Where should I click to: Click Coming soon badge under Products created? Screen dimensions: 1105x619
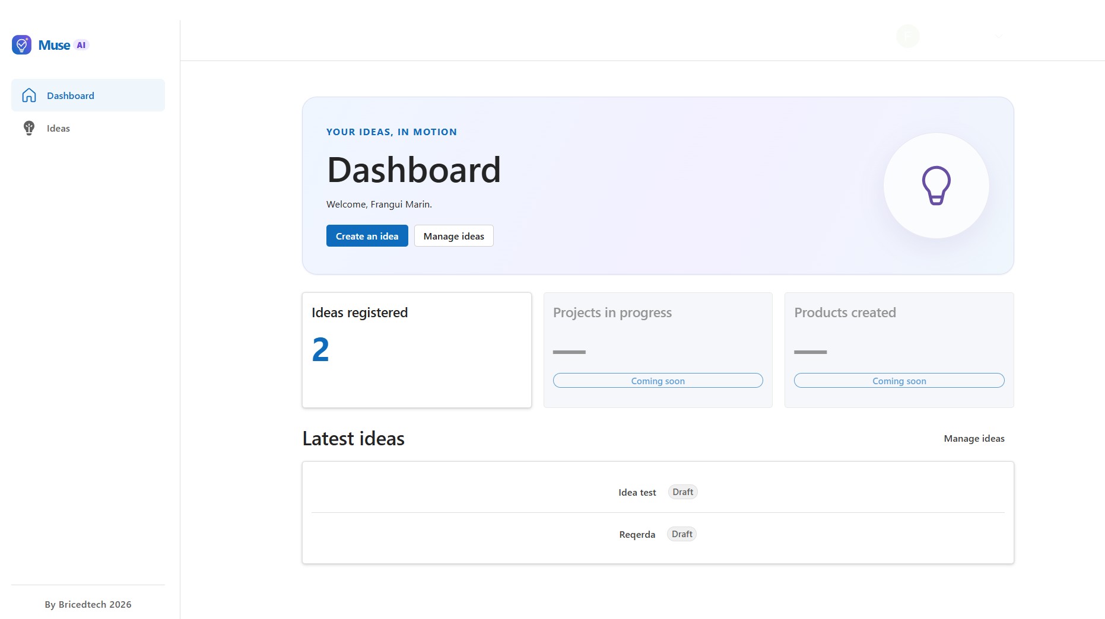click(x=899, y=381)
